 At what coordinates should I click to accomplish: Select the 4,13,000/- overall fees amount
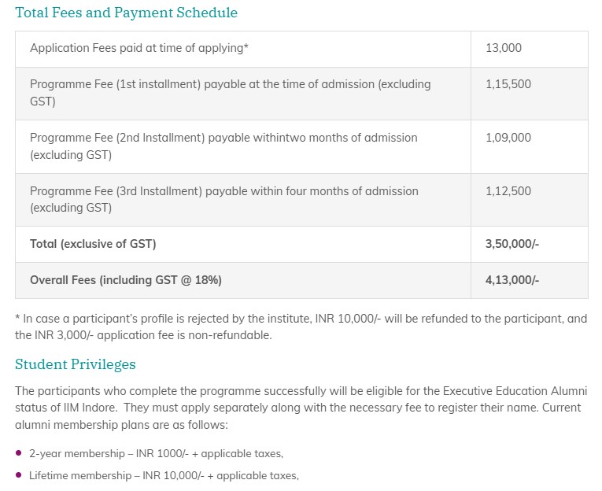pos(512,280)
